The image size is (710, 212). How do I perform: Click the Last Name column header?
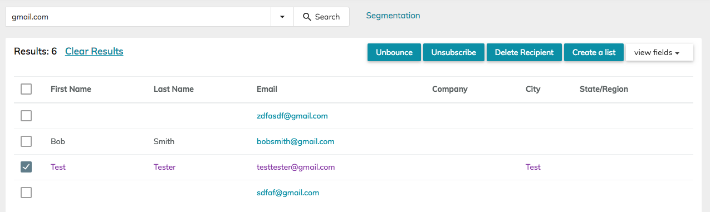click(x=174, y=89)
